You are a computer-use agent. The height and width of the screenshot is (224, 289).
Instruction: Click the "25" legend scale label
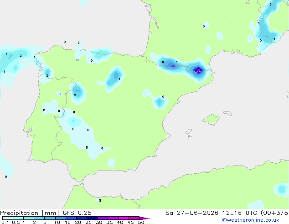pos(88,222)
